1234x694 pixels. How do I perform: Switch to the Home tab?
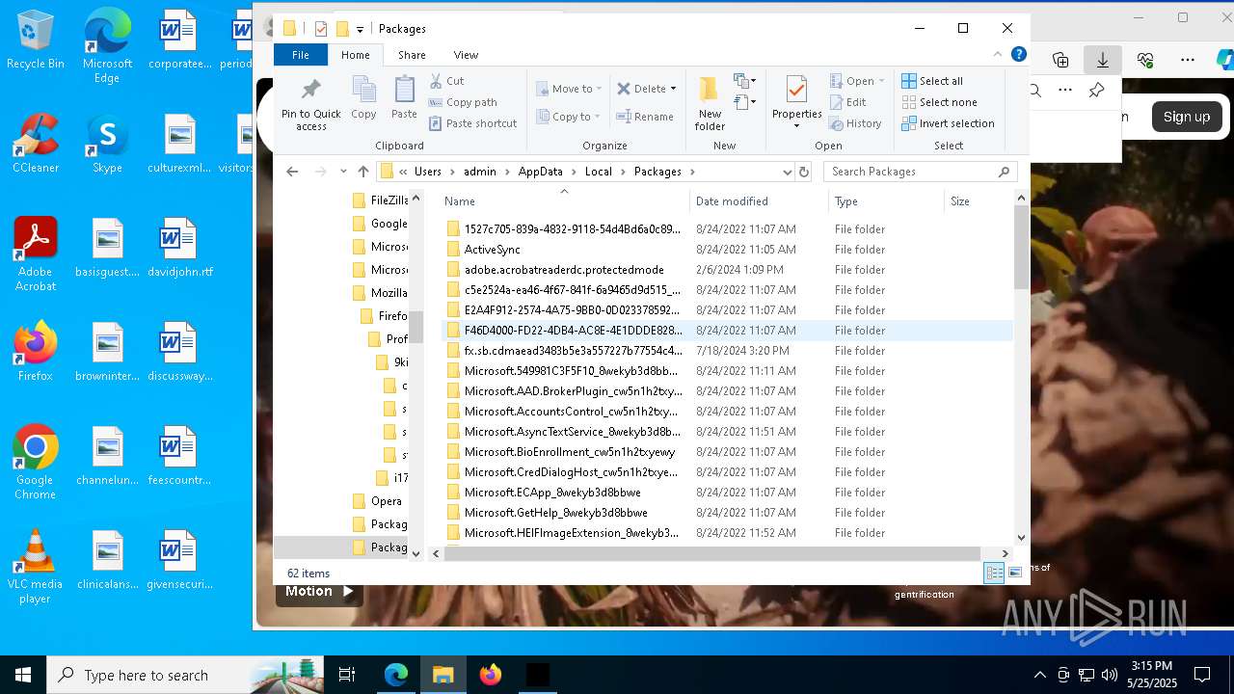tap(355, 55)
